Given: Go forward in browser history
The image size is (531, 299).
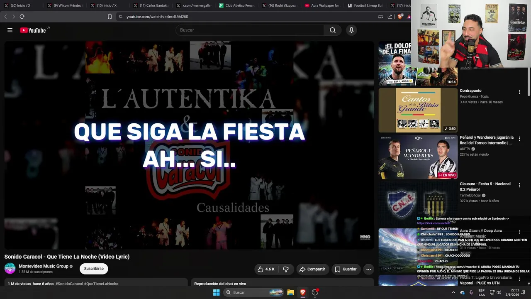Looking at the screenshot, I should pyautogui.click(x=13, y=17).
